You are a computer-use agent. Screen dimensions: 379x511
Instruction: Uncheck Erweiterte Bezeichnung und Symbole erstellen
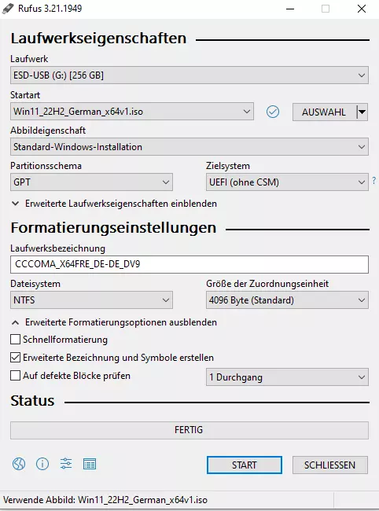click(x=15, y=358)
